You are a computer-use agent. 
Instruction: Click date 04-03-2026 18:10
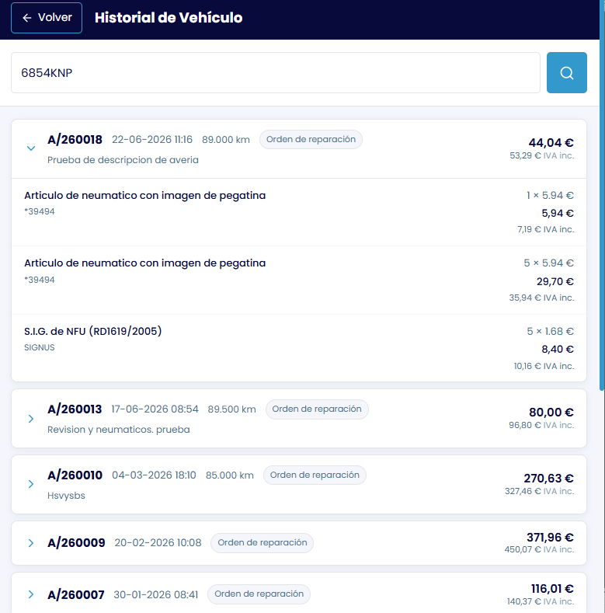(x=154, y=475)
